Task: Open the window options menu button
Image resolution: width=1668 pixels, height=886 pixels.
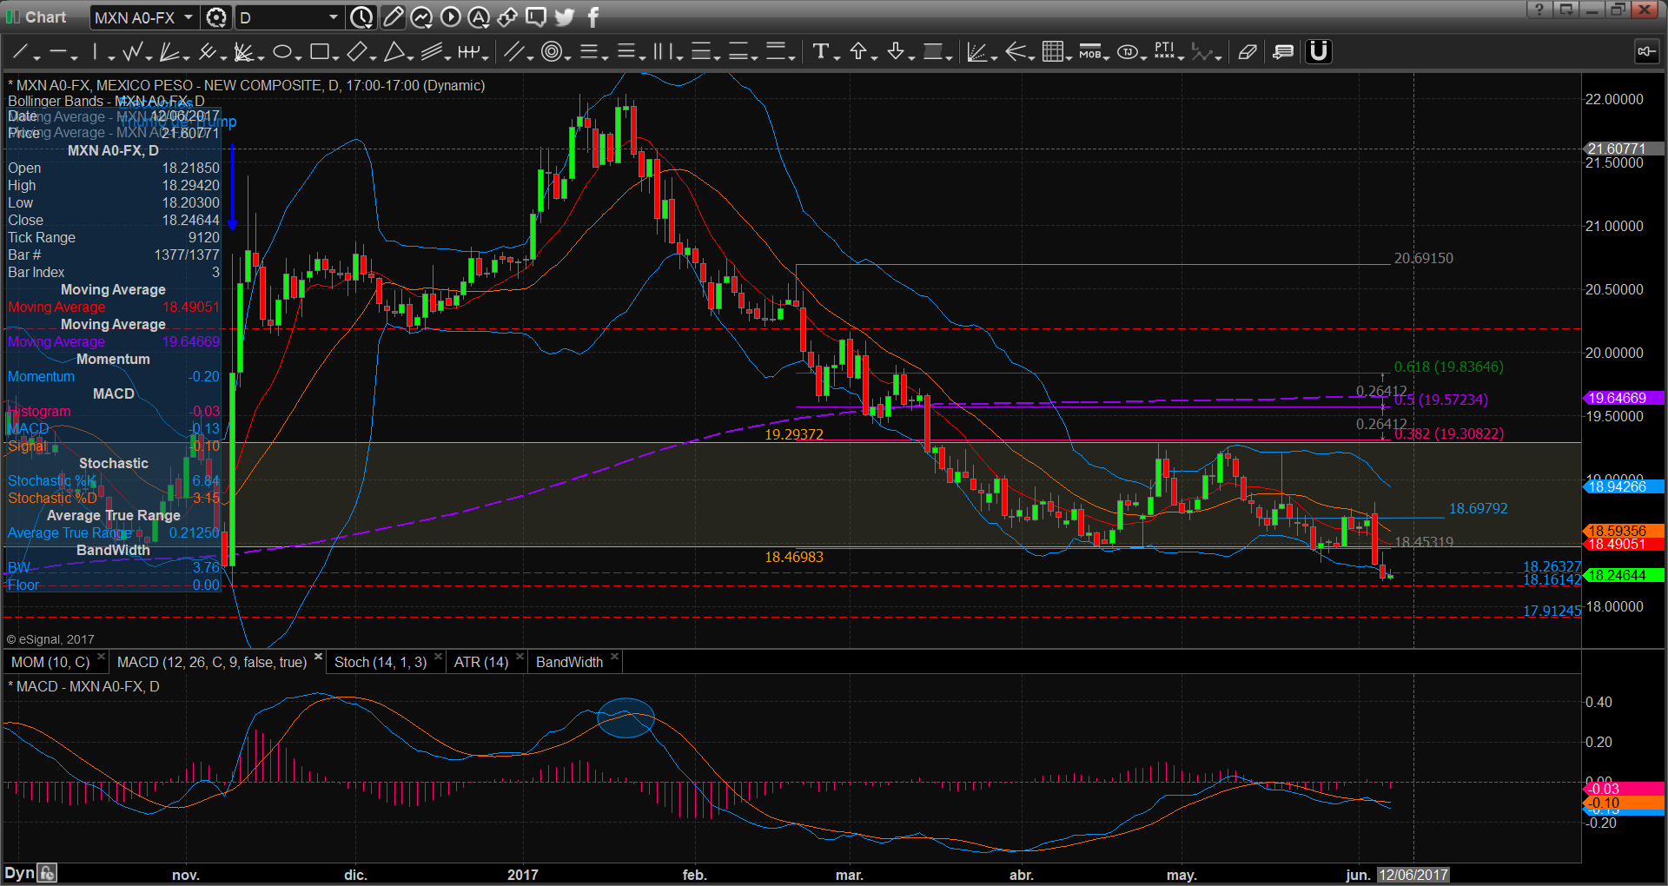Action: tap(1565, 10)
